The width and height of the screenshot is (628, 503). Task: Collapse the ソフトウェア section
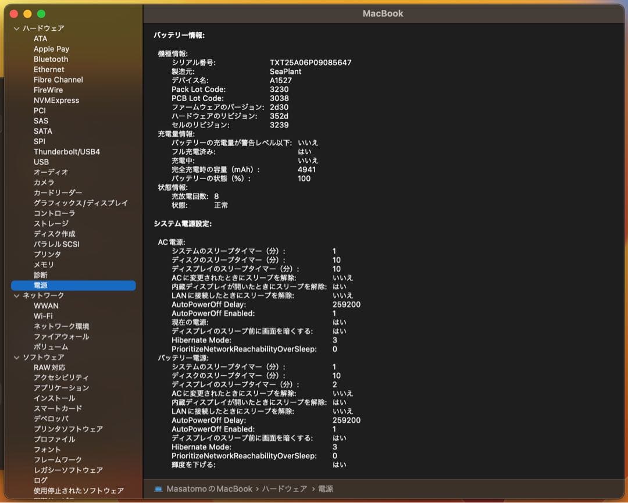point(16,357)
